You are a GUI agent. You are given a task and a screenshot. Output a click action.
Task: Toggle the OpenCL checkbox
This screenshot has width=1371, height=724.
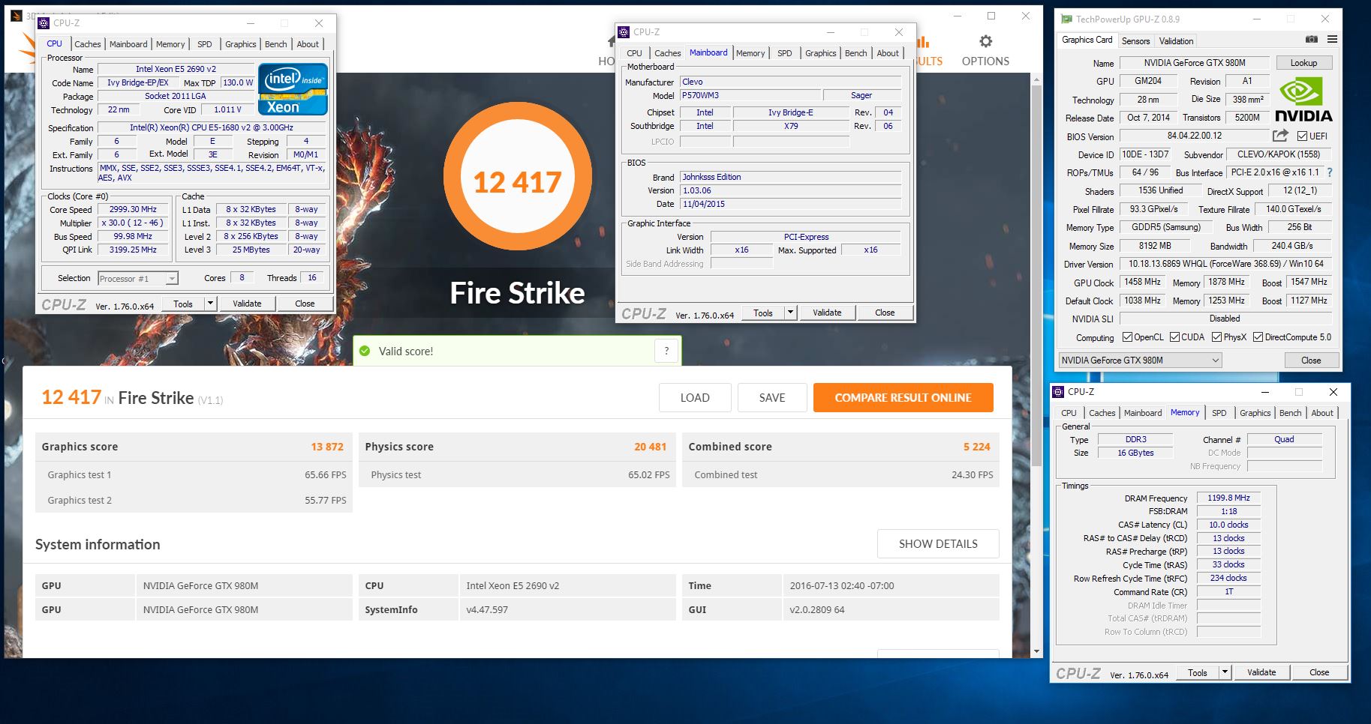pyautogui.click(x=1126, y=337)
